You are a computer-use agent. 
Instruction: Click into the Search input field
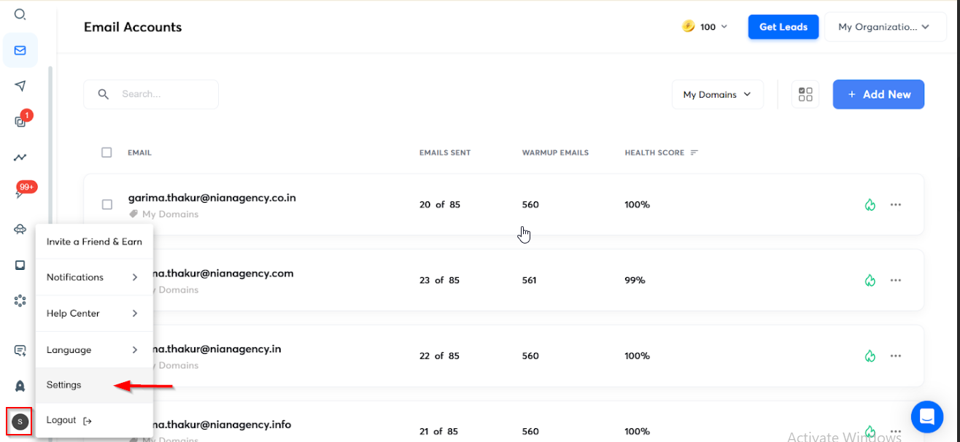click(164, 94)
